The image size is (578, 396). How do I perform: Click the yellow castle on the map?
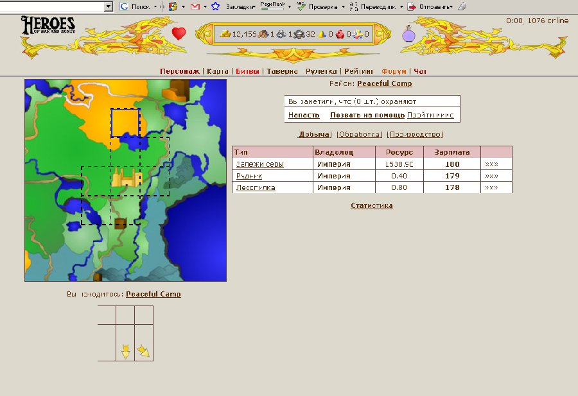tap(127, 177)
